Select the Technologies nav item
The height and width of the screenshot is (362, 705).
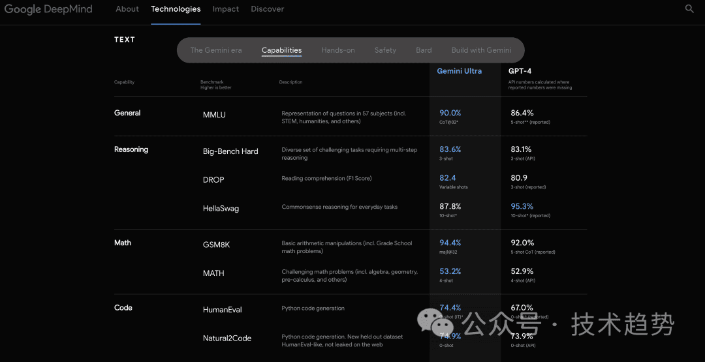[x=176, y=9]
